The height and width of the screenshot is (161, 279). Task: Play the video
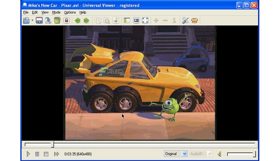coord(28,154)
